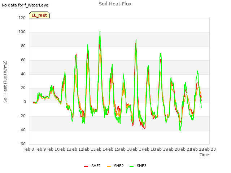
Task: Click the Feb 9 x-axis label
Action: click(41, 149)
